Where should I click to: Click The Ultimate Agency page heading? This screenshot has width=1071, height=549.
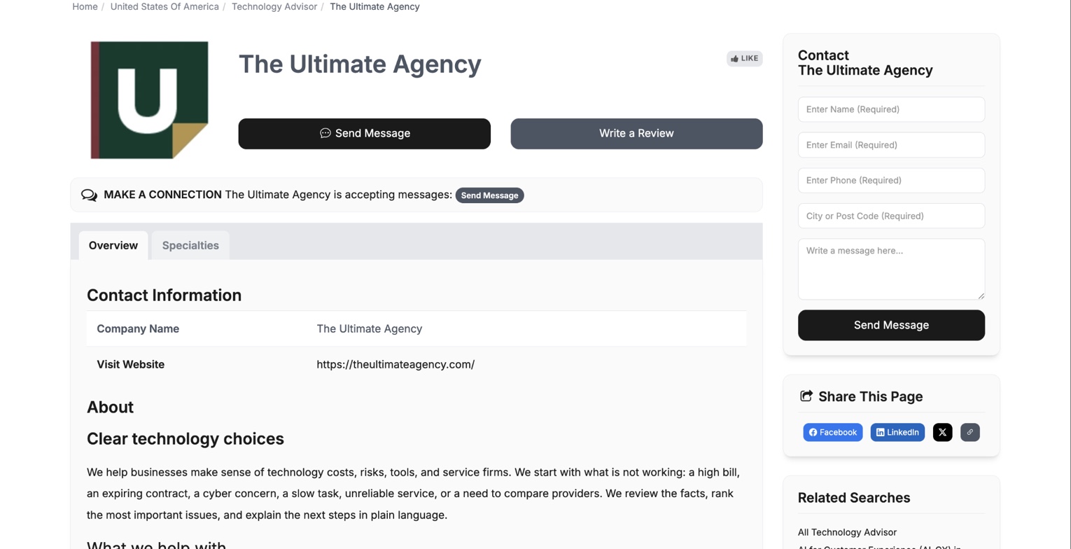click(x=360, y=64)
